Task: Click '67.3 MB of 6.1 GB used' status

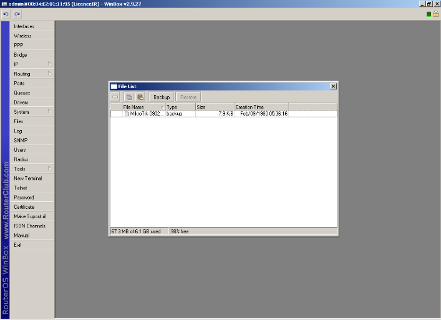Action: [x=136, y=231]
